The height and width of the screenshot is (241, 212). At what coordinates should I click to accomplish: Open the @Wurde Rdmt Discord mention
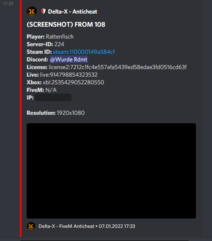point(69,59)
